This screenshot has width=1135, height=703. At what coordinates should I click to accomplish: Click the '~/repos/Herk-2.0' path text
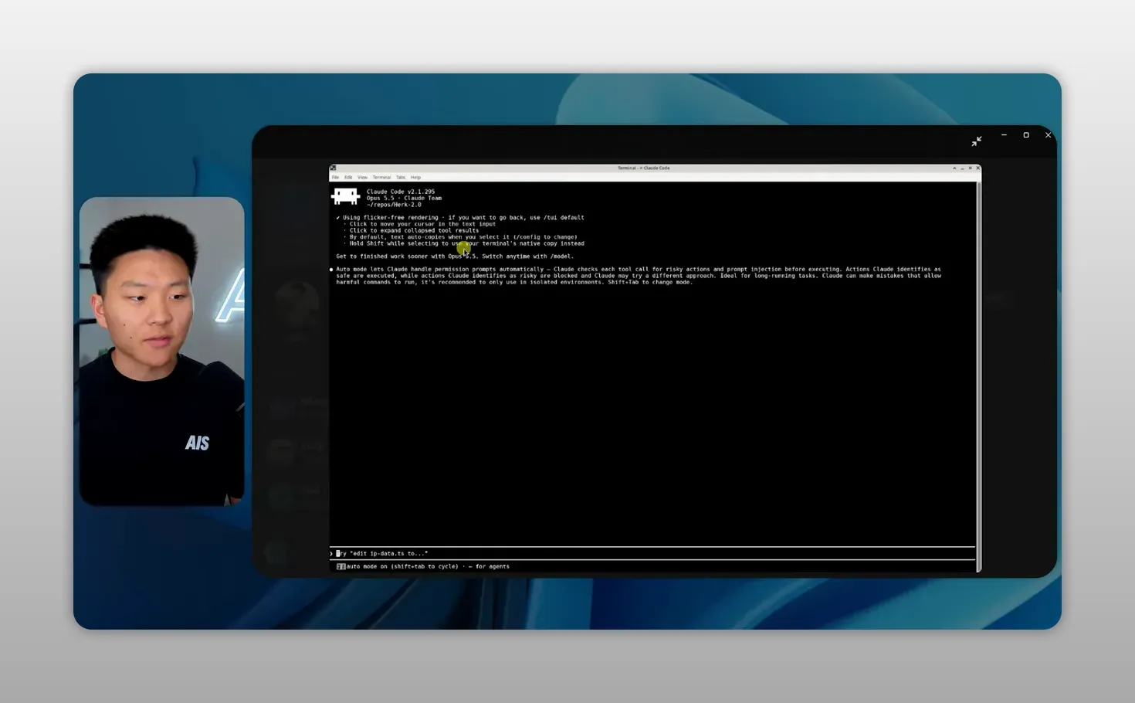click(394, 205)
